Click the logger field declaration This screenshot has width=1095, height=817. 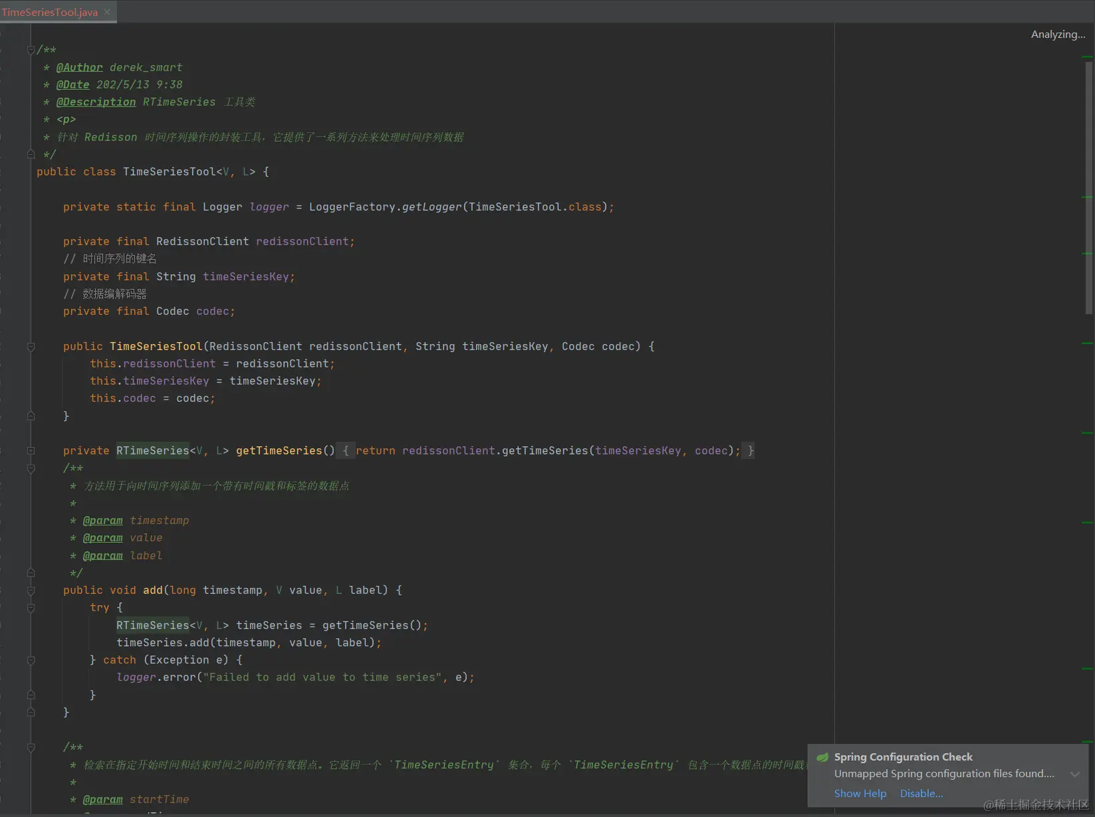pos(269,207)
